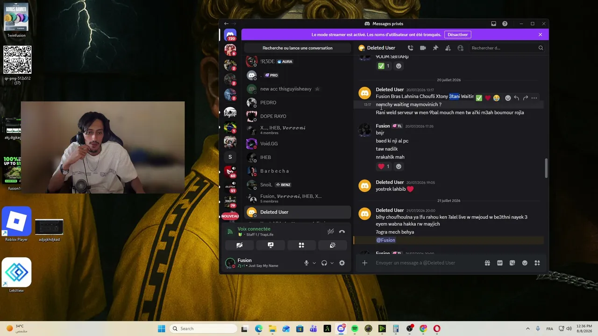Open the server with letter S icon

230,157
